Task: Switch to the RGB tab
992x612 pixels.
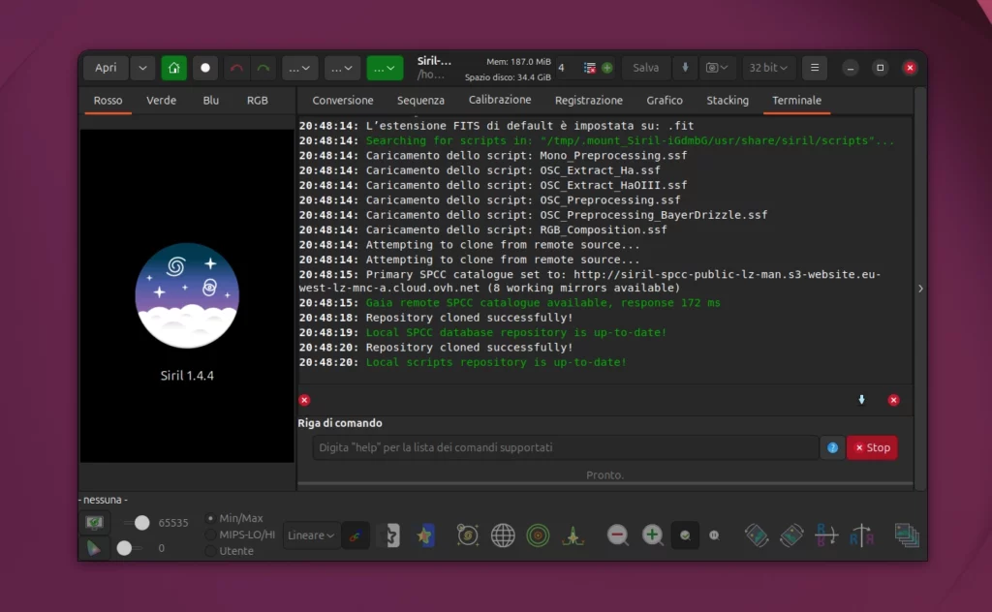Action: coord(258,101)
